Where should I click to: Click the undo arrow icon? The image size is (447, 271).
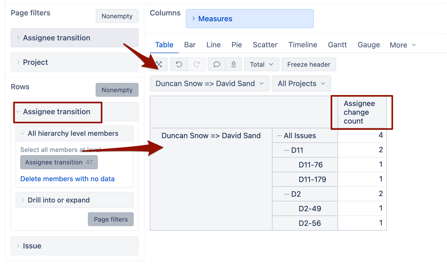click(179, 64)
